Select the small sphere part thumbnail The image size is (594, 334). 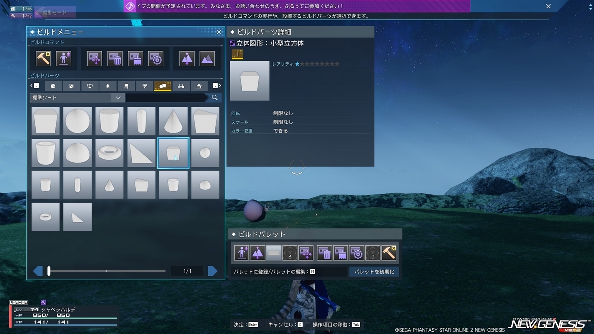[205, 153]
